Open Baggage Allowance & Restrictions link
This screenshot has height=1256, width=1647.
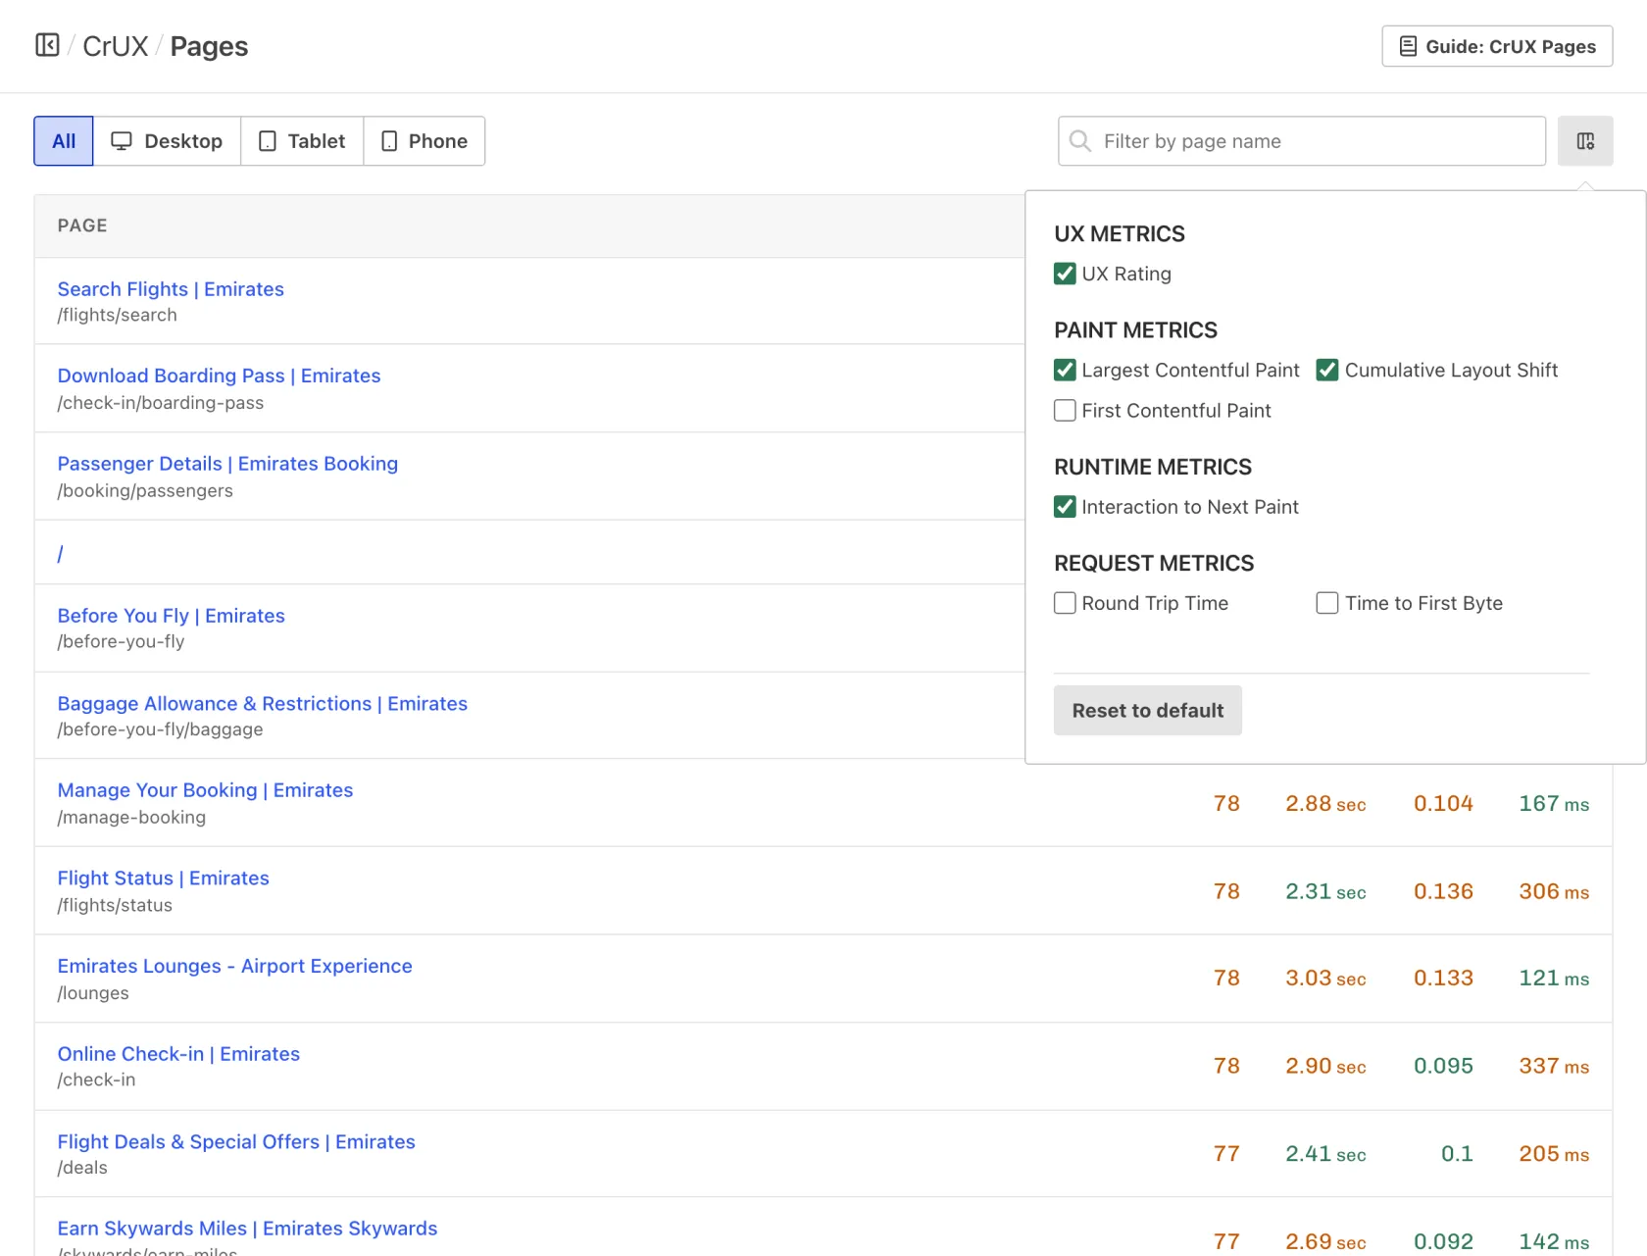point(262,704)
